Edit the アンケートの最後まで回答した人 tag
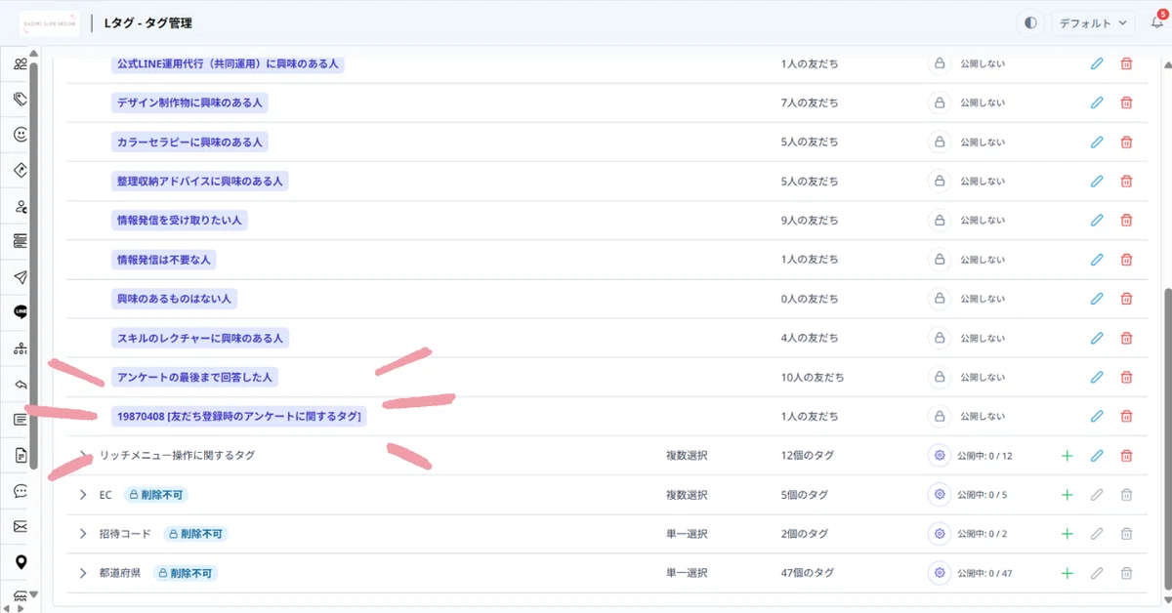 tap(1097, 377)
